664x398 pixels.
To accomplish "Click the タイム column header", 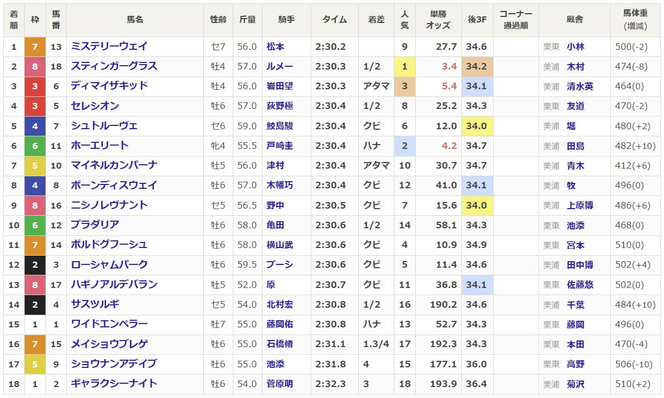I will coord(334,19).
